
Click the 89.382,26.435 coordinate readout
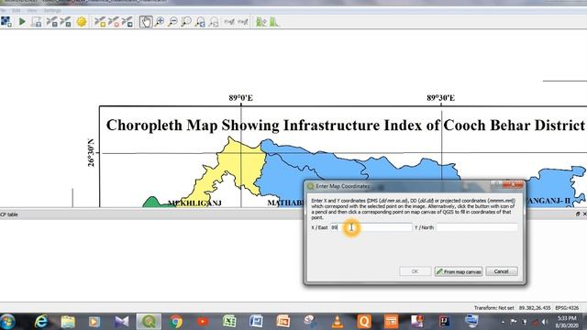coord(535,308)
